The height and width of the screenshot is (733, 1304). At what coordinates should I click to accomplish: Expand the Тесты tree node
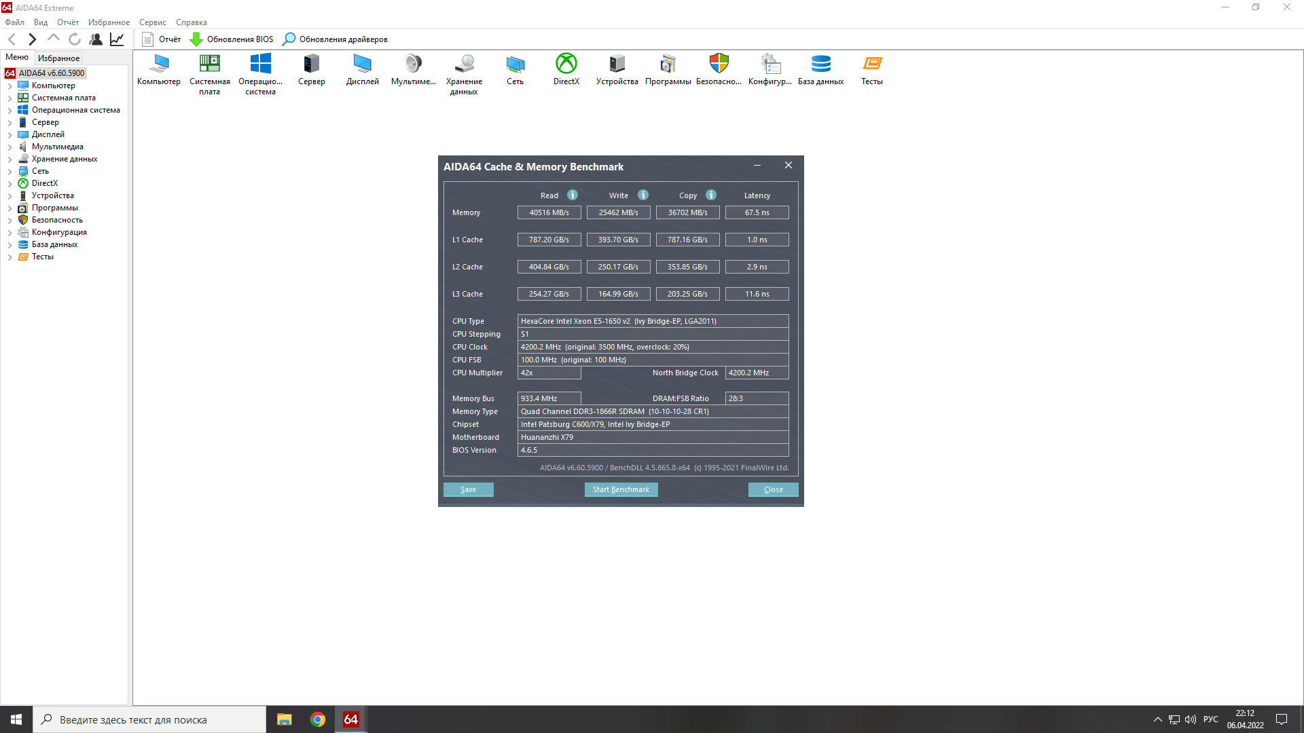click(x=10, y=257)
